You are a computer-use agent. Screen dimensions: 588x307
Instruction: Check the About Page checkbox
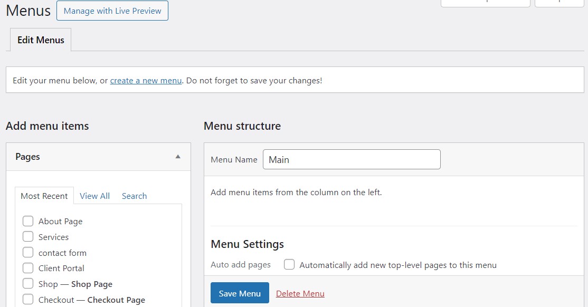tap(28, 221)
